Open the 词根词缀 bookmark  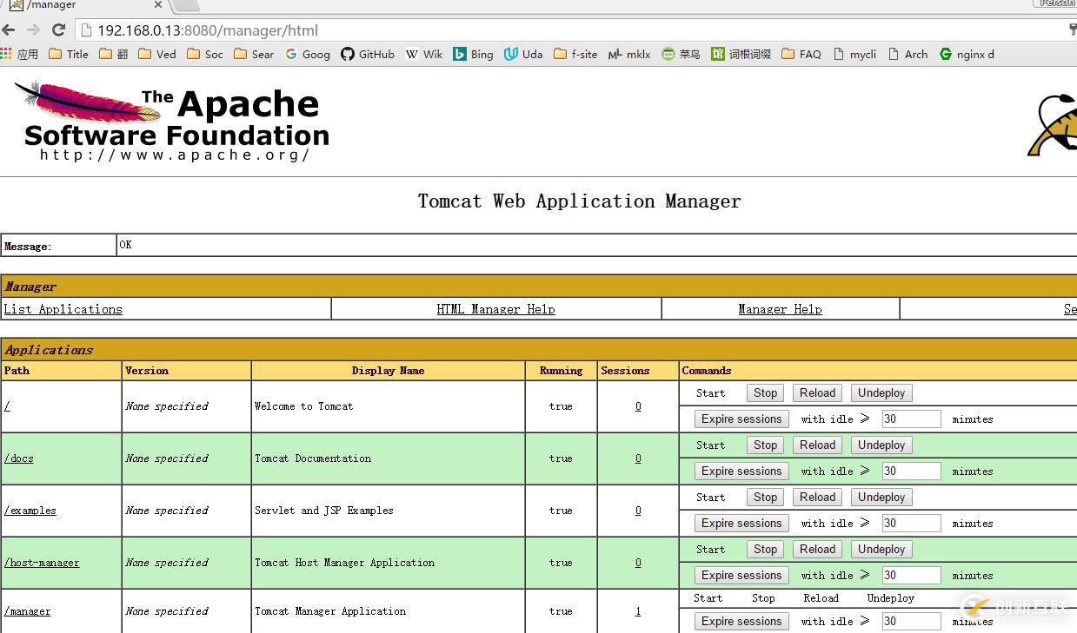[741, 54]
